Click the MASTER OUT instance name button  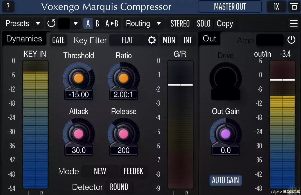[x=230, y=6]
